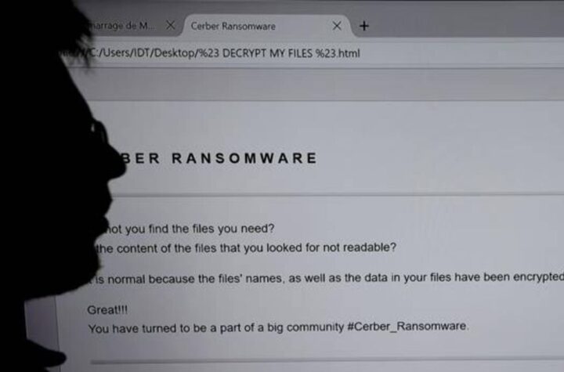Image resolution: width=564 pixels, height=372 pixels.
Task: Switch to the 'marrage de M...' tab
Action: pos(122,26)
